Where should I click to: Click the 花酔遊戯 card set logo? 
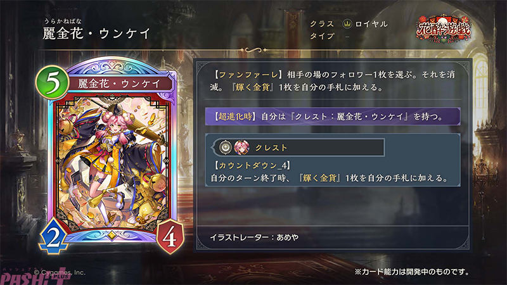click(x=443, y=29)
